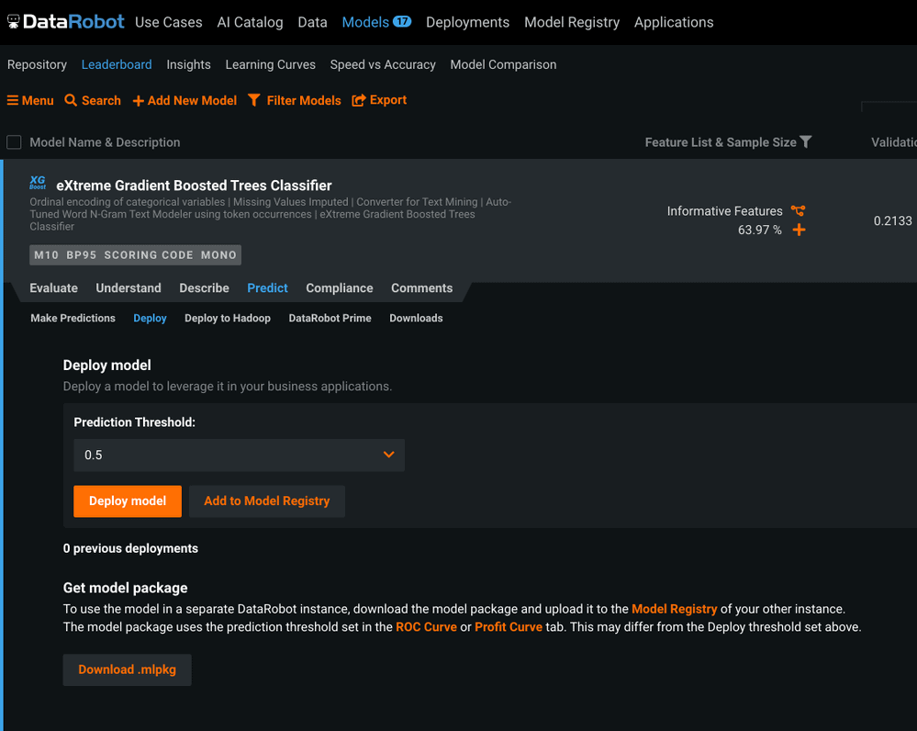Open the Speed vs Accuracy tab

coord(383,64)
